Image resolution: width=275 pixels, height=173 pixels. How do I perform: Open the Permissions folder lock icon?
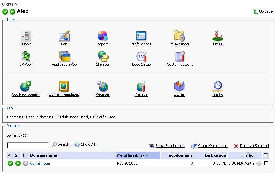pyautogui.click(x=179, y=36)
